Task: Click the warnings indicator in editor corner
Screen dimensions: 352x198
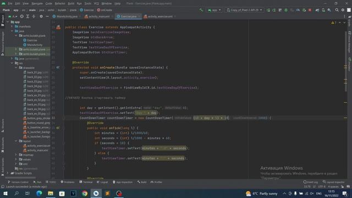Action: [x=334, y=23]
